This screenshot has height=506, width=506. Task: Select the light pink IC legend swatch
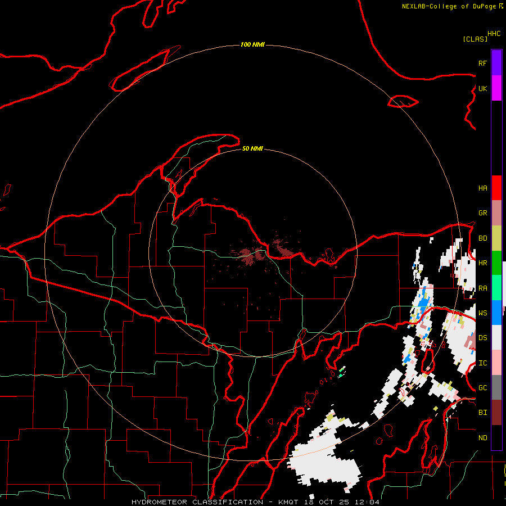click(496, 363)
